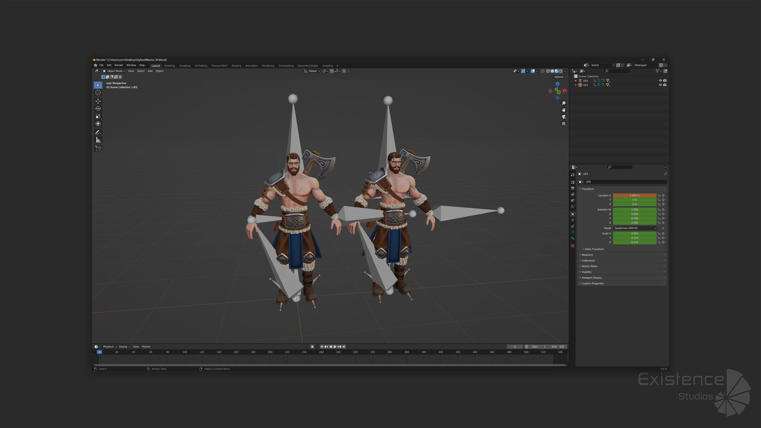761x428 pixels.
Task: Open the Physics properties tab
Action: [x=573, y=220]
